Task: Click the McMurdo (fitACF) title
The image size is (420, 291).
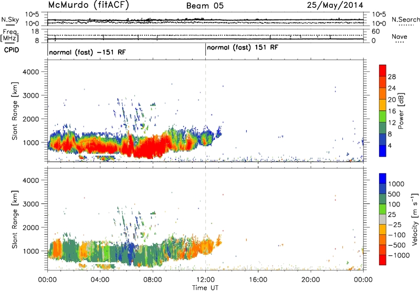Action: [88, 5]
